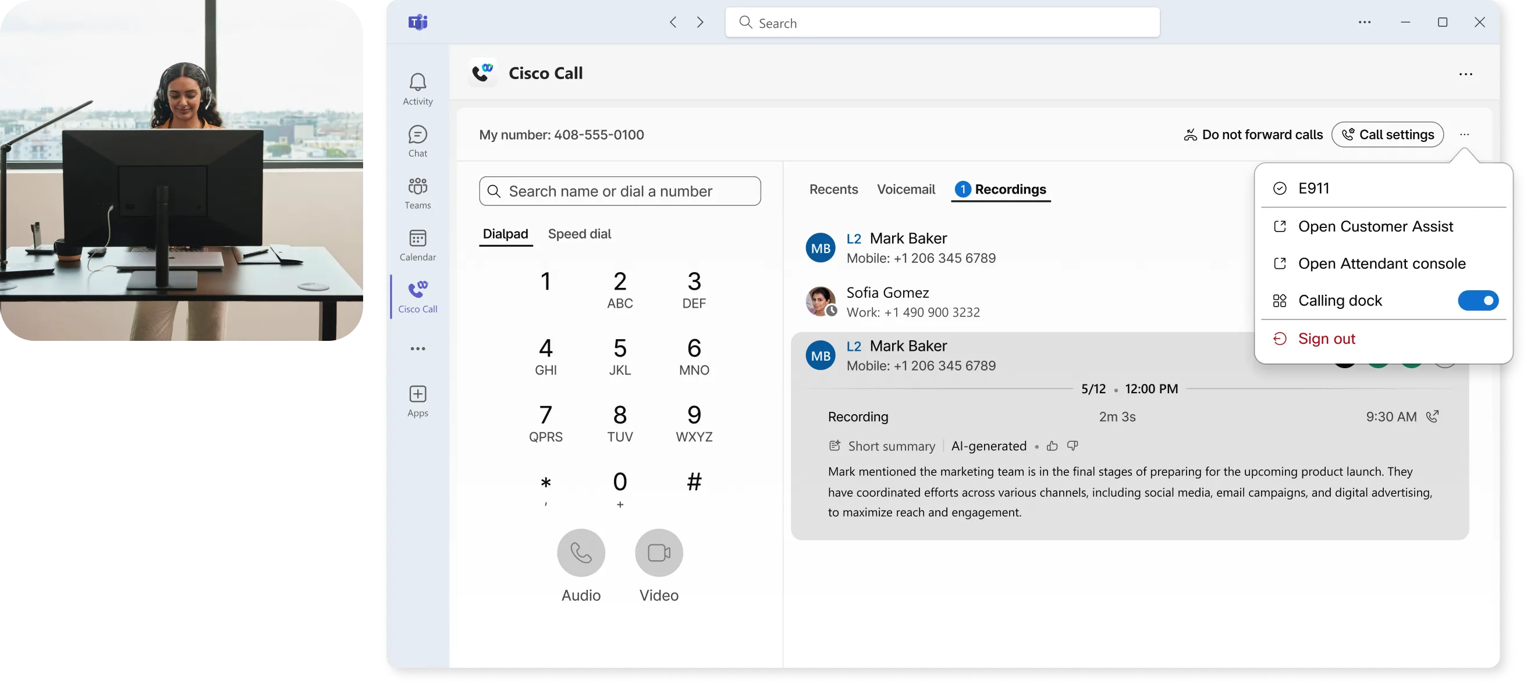Select E911 in the menu

click(1383, 188)
